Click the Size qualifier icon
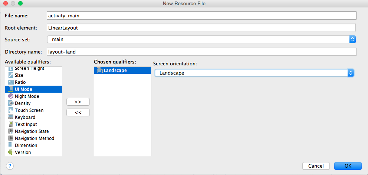Image resolution: width=368 pixels, height=175 pixels. coord(10,75)
